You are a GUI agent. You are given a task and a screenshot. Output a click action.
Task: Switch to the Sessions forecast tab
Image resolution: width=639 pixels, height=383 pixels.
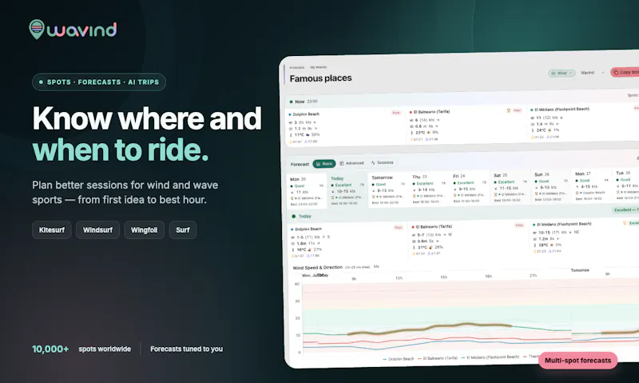[x=383, y=163]
